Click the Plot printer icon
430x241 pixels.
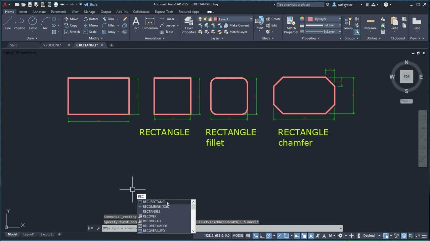click(56, 4)
